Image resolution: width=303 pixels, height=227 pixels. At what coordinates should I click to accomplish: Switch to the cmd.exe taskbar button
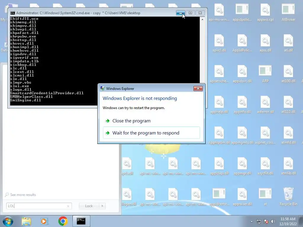pyautogui.click(x=81, y=221)
